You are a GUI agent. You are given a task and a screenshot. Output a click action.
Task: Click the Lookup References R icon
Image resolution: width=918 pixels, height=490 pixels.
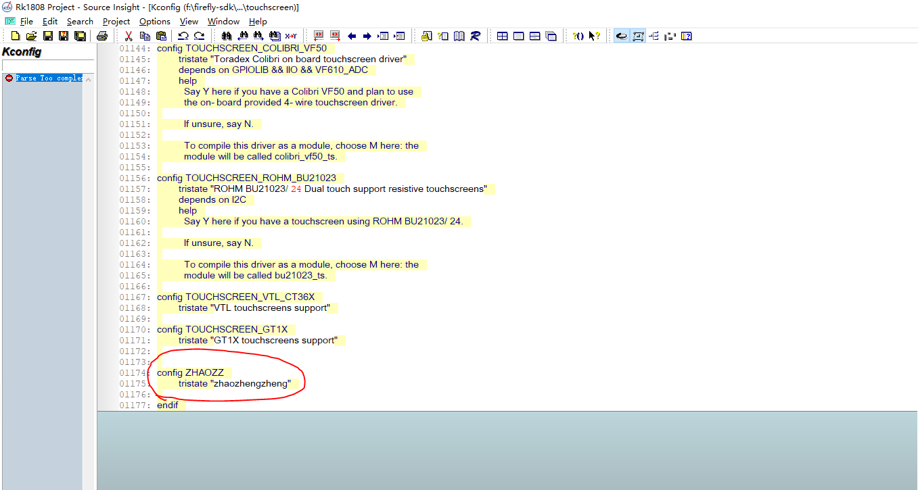coord(476,36)
